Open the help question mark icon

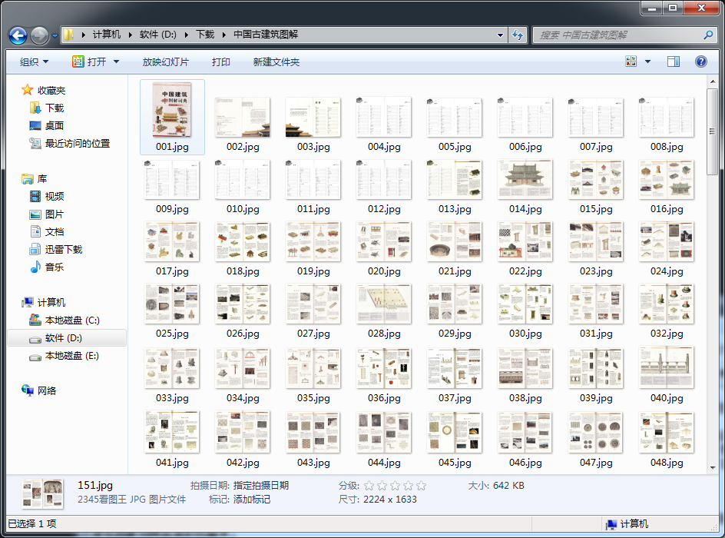(x=700, y=61)
